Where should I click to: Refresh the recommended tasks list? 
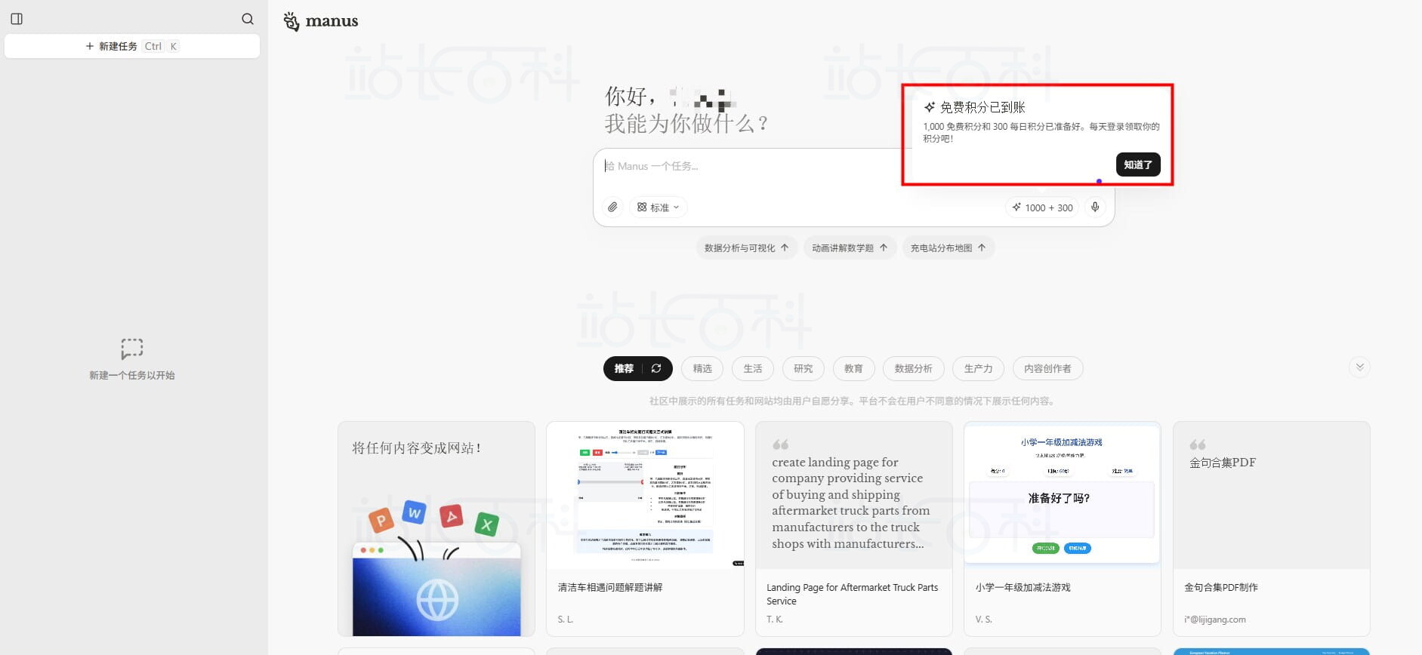[x=656, y=368]
